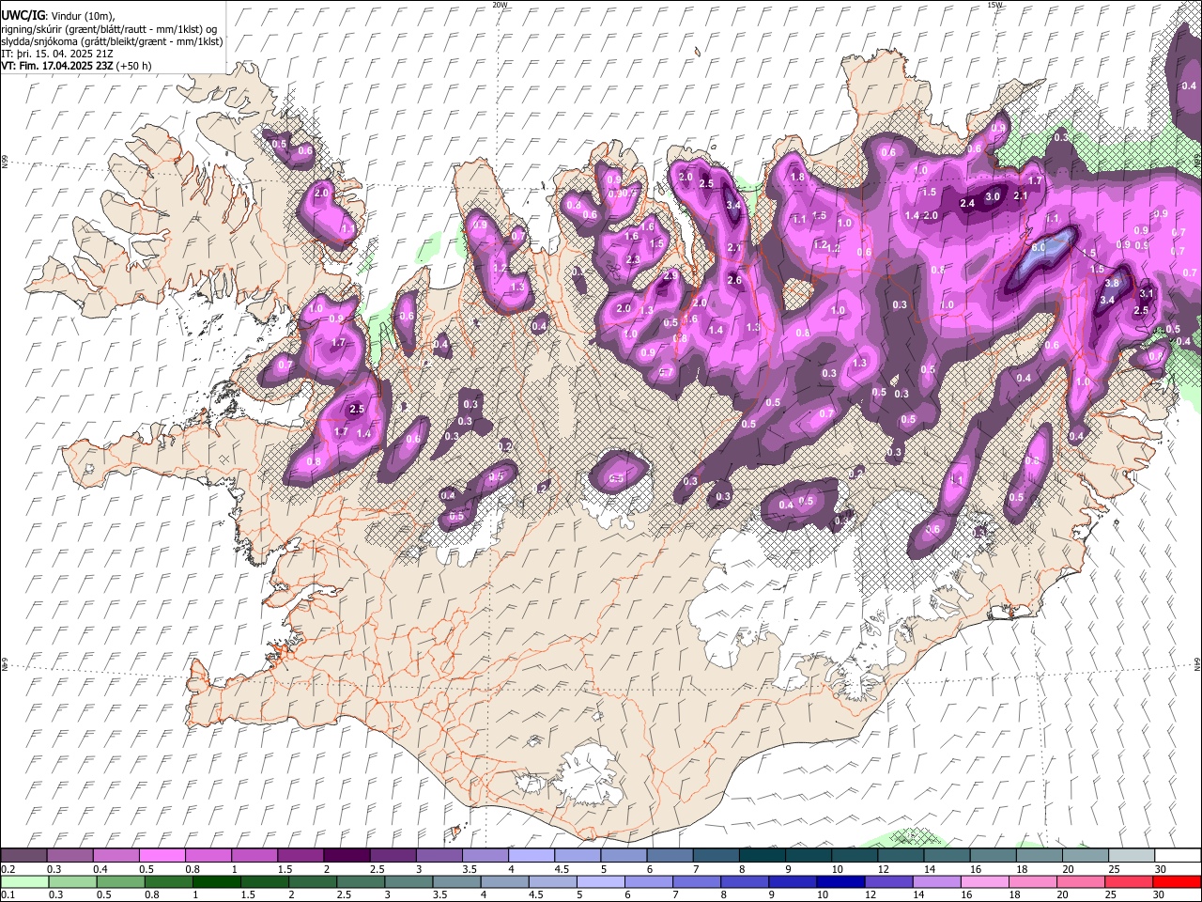Click the 3.8 precipitation value in the east
1202x902 pixels.
point(1113,283)
